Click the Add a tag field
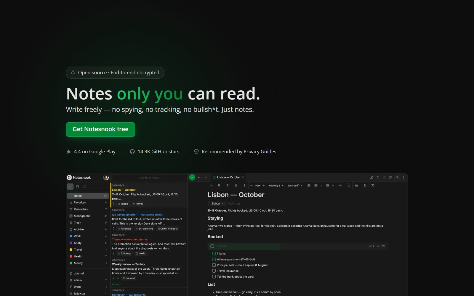Viewport: 474px width, 296px height. pyautogui.click(x=234, y=204)
